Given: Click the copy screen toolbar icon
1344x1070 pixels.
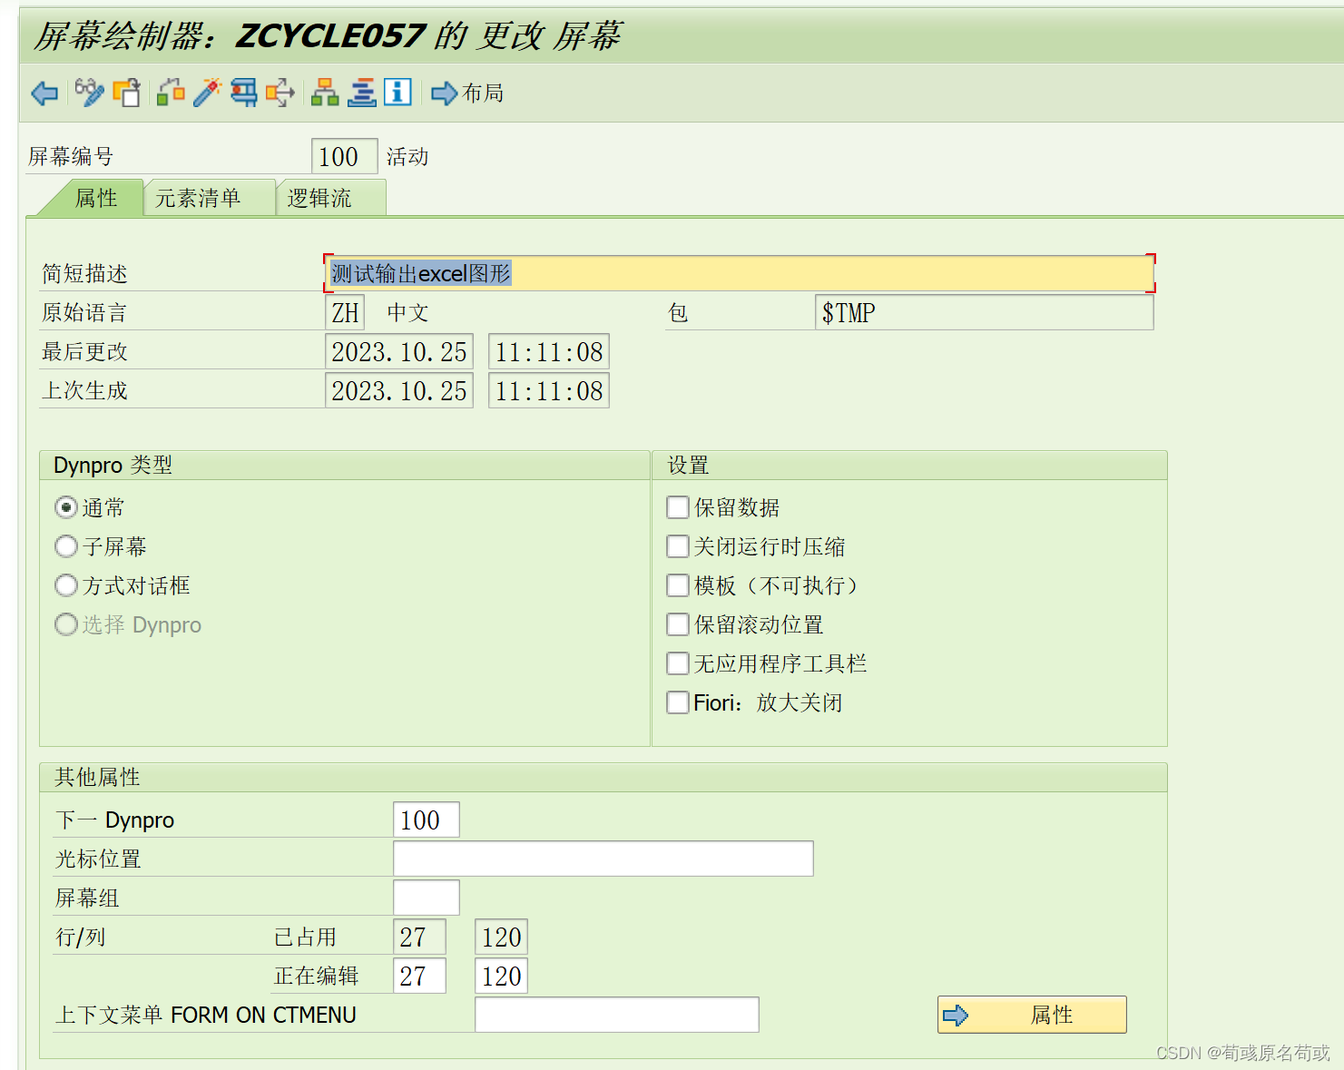Looking at the screenshot, I should [127, 93].
